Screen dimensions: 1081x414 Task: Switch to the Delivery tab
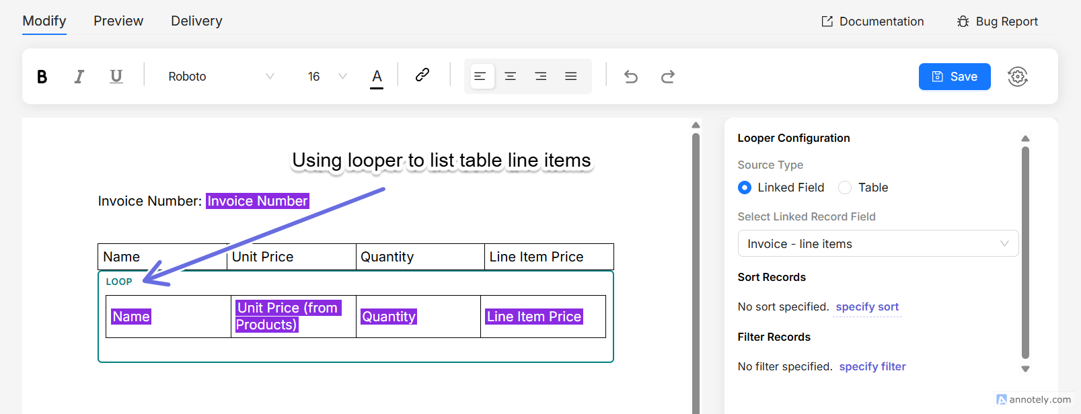[196, 21]
